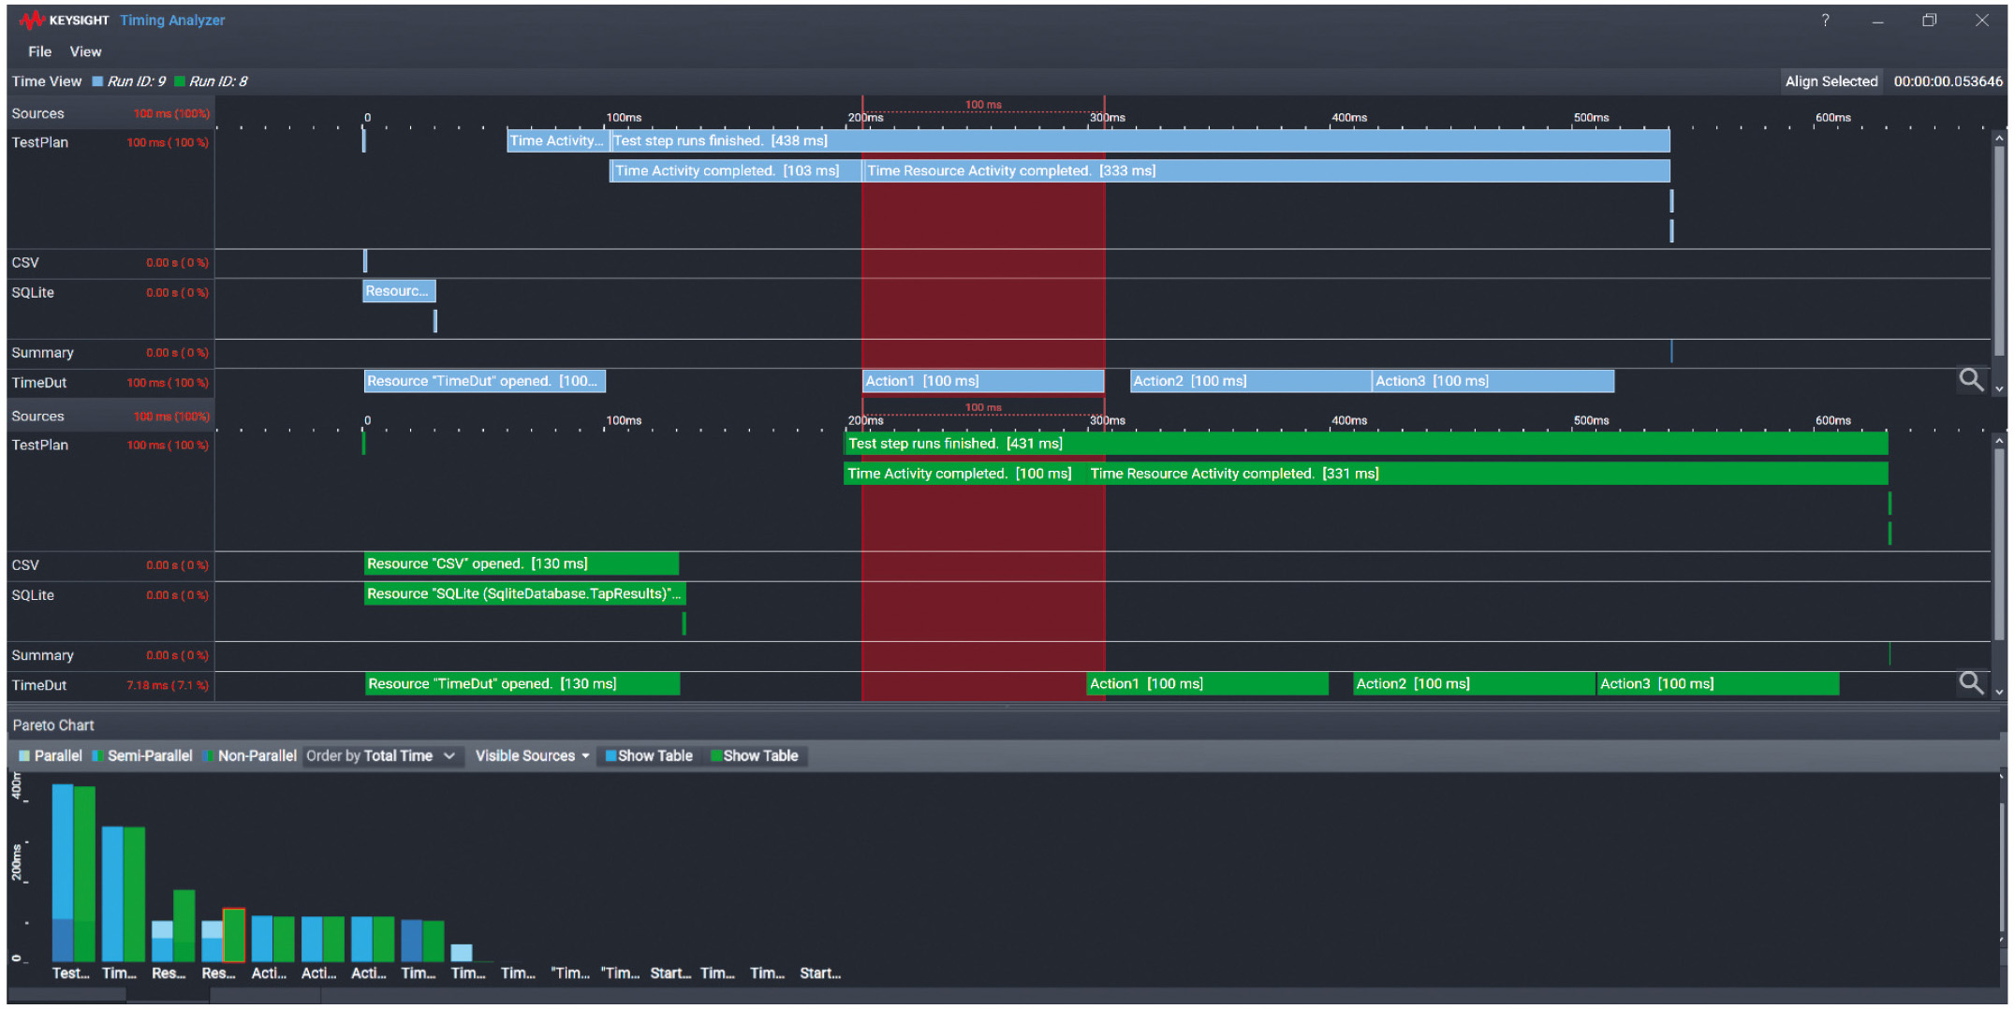This screenshot has width=2015, height=1009.
Task: Click the lower CSV source row label
Action: point(25,565)
